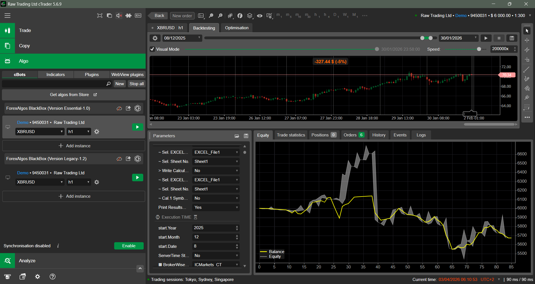Switch to the Trade statistics tab
Screen dimensions: 535x284
291,135
